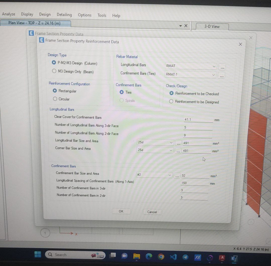Viewport: 271px width, 266px height.
Task: Click ellipsis button beside Longitudinal Bar Size
Action: point(178,143)
